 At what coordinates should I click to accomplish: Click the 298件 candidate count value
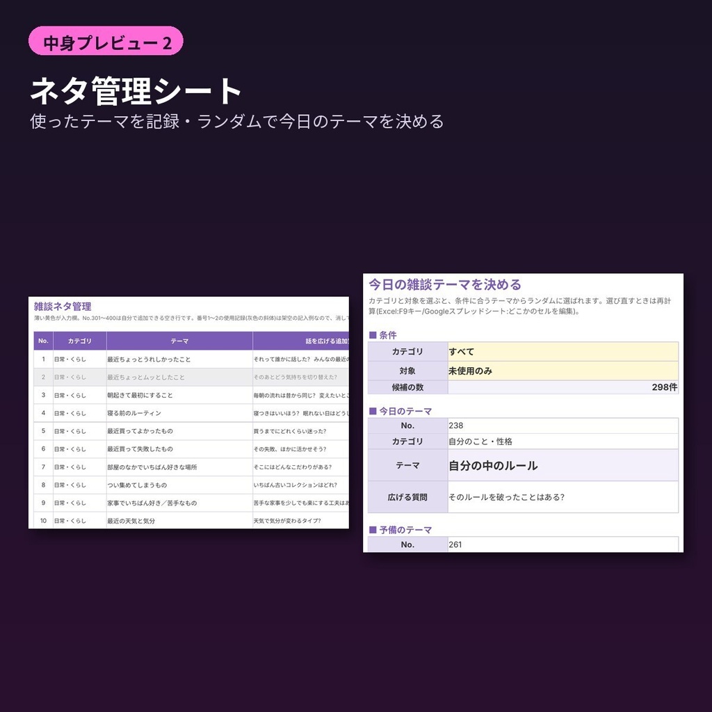(x=664, y=387)
